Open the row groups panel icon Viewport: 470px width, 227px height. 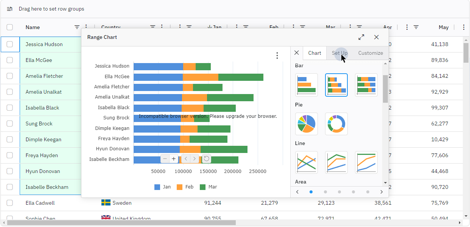click(x=10, y=9)
